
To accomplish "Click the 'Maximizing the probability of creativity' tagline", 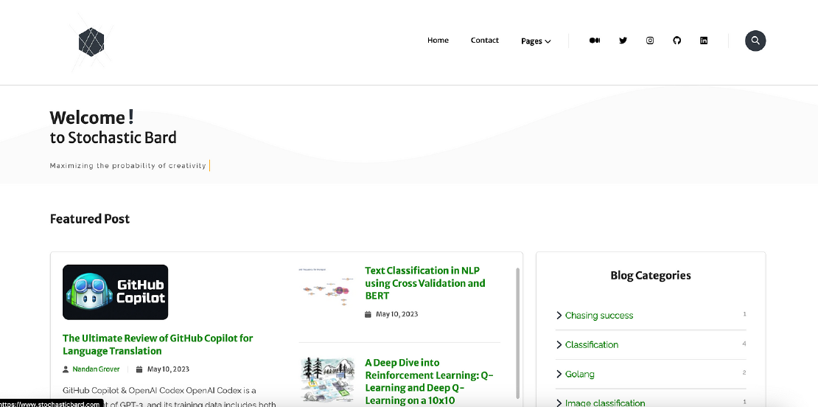I will click(127, 166).
